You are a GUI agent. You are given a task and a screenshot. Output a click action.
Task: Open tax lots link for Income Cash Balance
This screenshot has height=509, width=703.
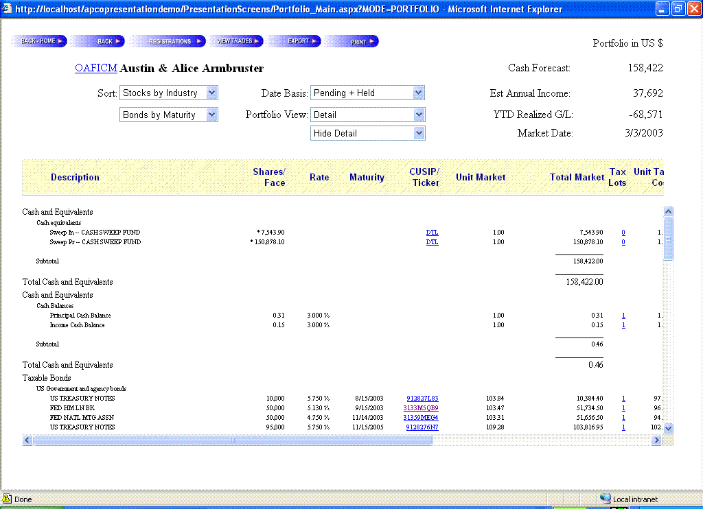[x=623, y=325]
